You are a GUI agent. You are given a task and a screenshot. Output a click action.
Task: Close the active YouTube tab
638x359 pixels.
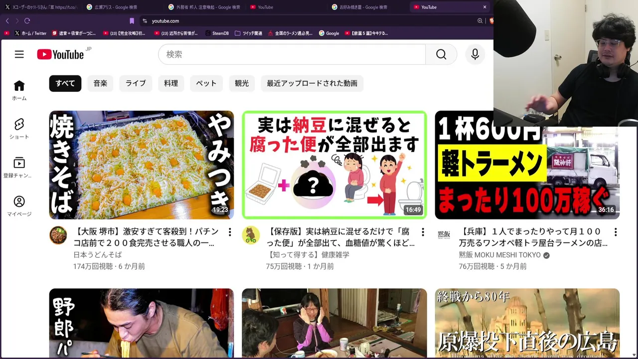pyautogui.click(x=484, y=7)
